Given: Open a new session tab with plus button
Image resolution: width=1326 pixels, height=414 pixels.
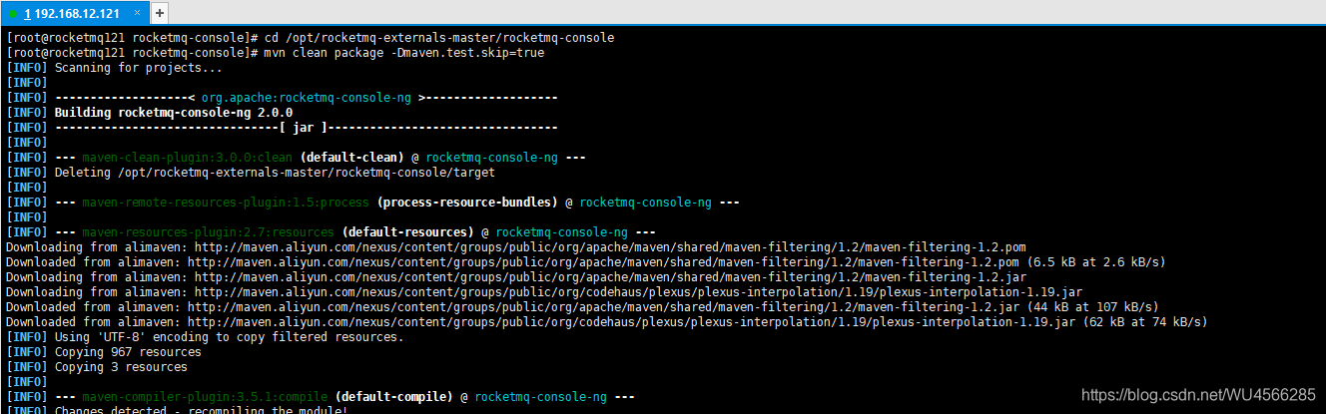Looking at the screenshot, I should point(160,14).
